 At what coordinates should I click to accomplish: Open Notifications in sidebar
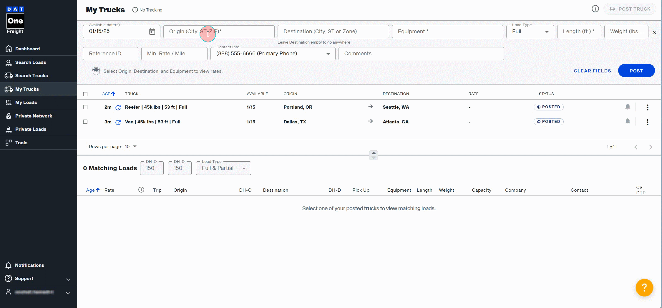point(38,265)
